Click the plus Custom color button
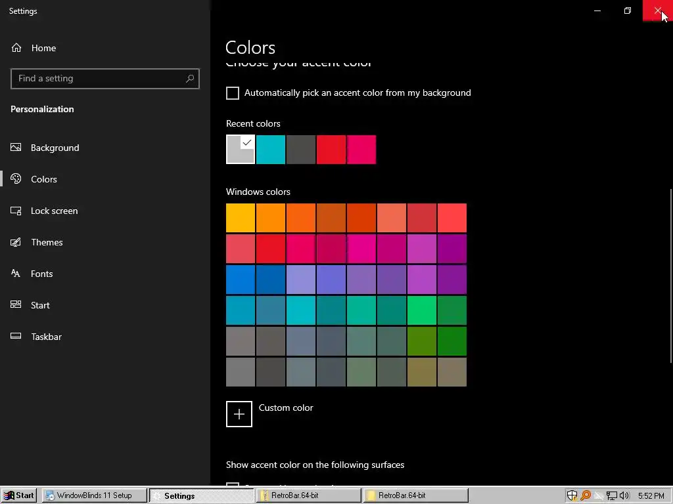Screen dimensions: 673x504 click(239, 414)
